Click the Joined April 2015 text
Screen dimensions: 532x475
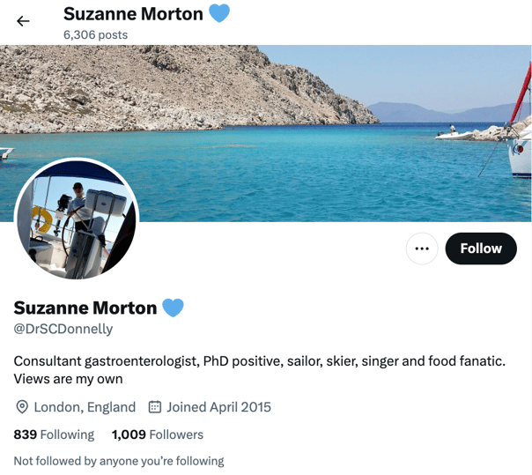click(x=218, y=407)
